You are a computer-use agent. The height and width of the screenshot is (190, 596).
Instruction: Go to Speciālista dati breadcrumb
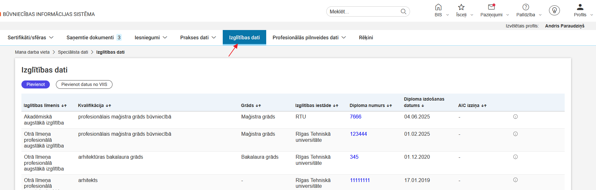click(x=73, y=52)
